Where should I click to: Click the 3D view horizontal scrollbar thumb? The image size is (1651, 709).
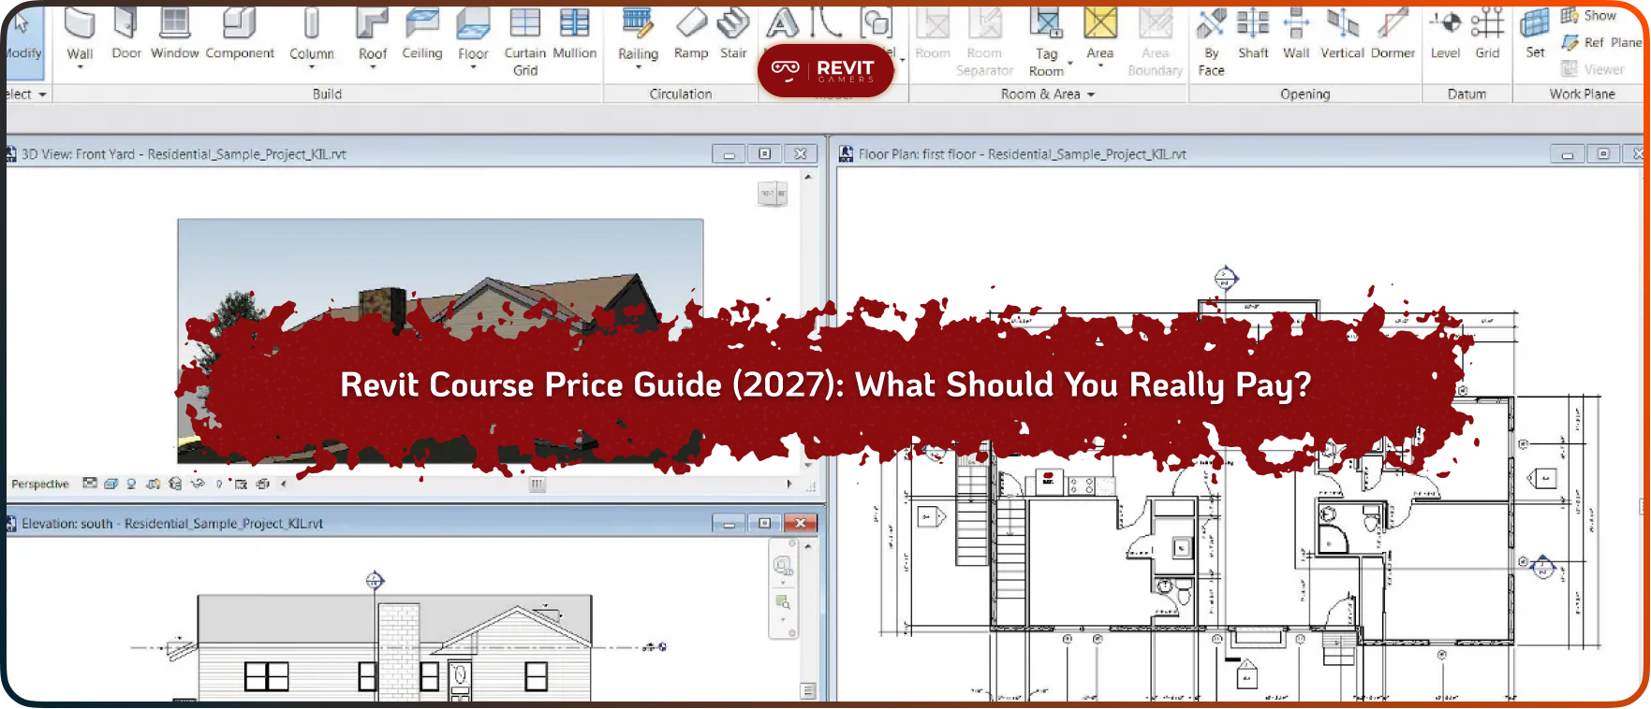click(x=538, y=485)
